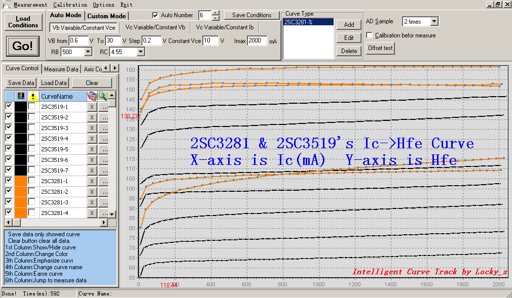
Task: Enable emphasize checkbox for 2SC3281-1
Action: (x=32, y=181)
